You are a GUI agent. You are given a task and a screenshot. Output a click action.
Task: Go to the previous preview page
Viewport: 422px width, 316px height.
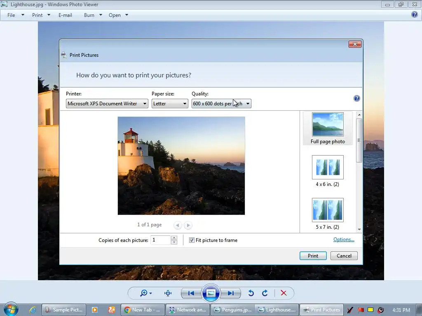pyautogui.click(x=178, y=225)
